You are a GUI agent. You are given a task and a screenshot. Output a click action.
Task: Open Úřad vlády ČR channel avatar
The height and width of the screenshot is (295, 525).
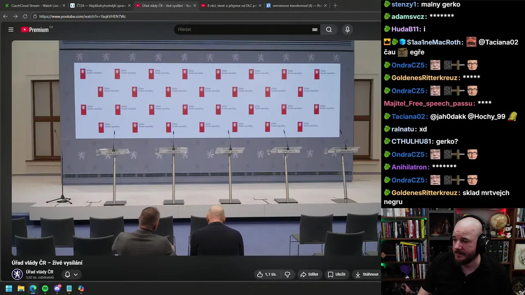(17, 274)
